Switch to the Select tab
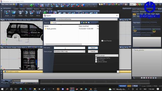 point(43,9)
